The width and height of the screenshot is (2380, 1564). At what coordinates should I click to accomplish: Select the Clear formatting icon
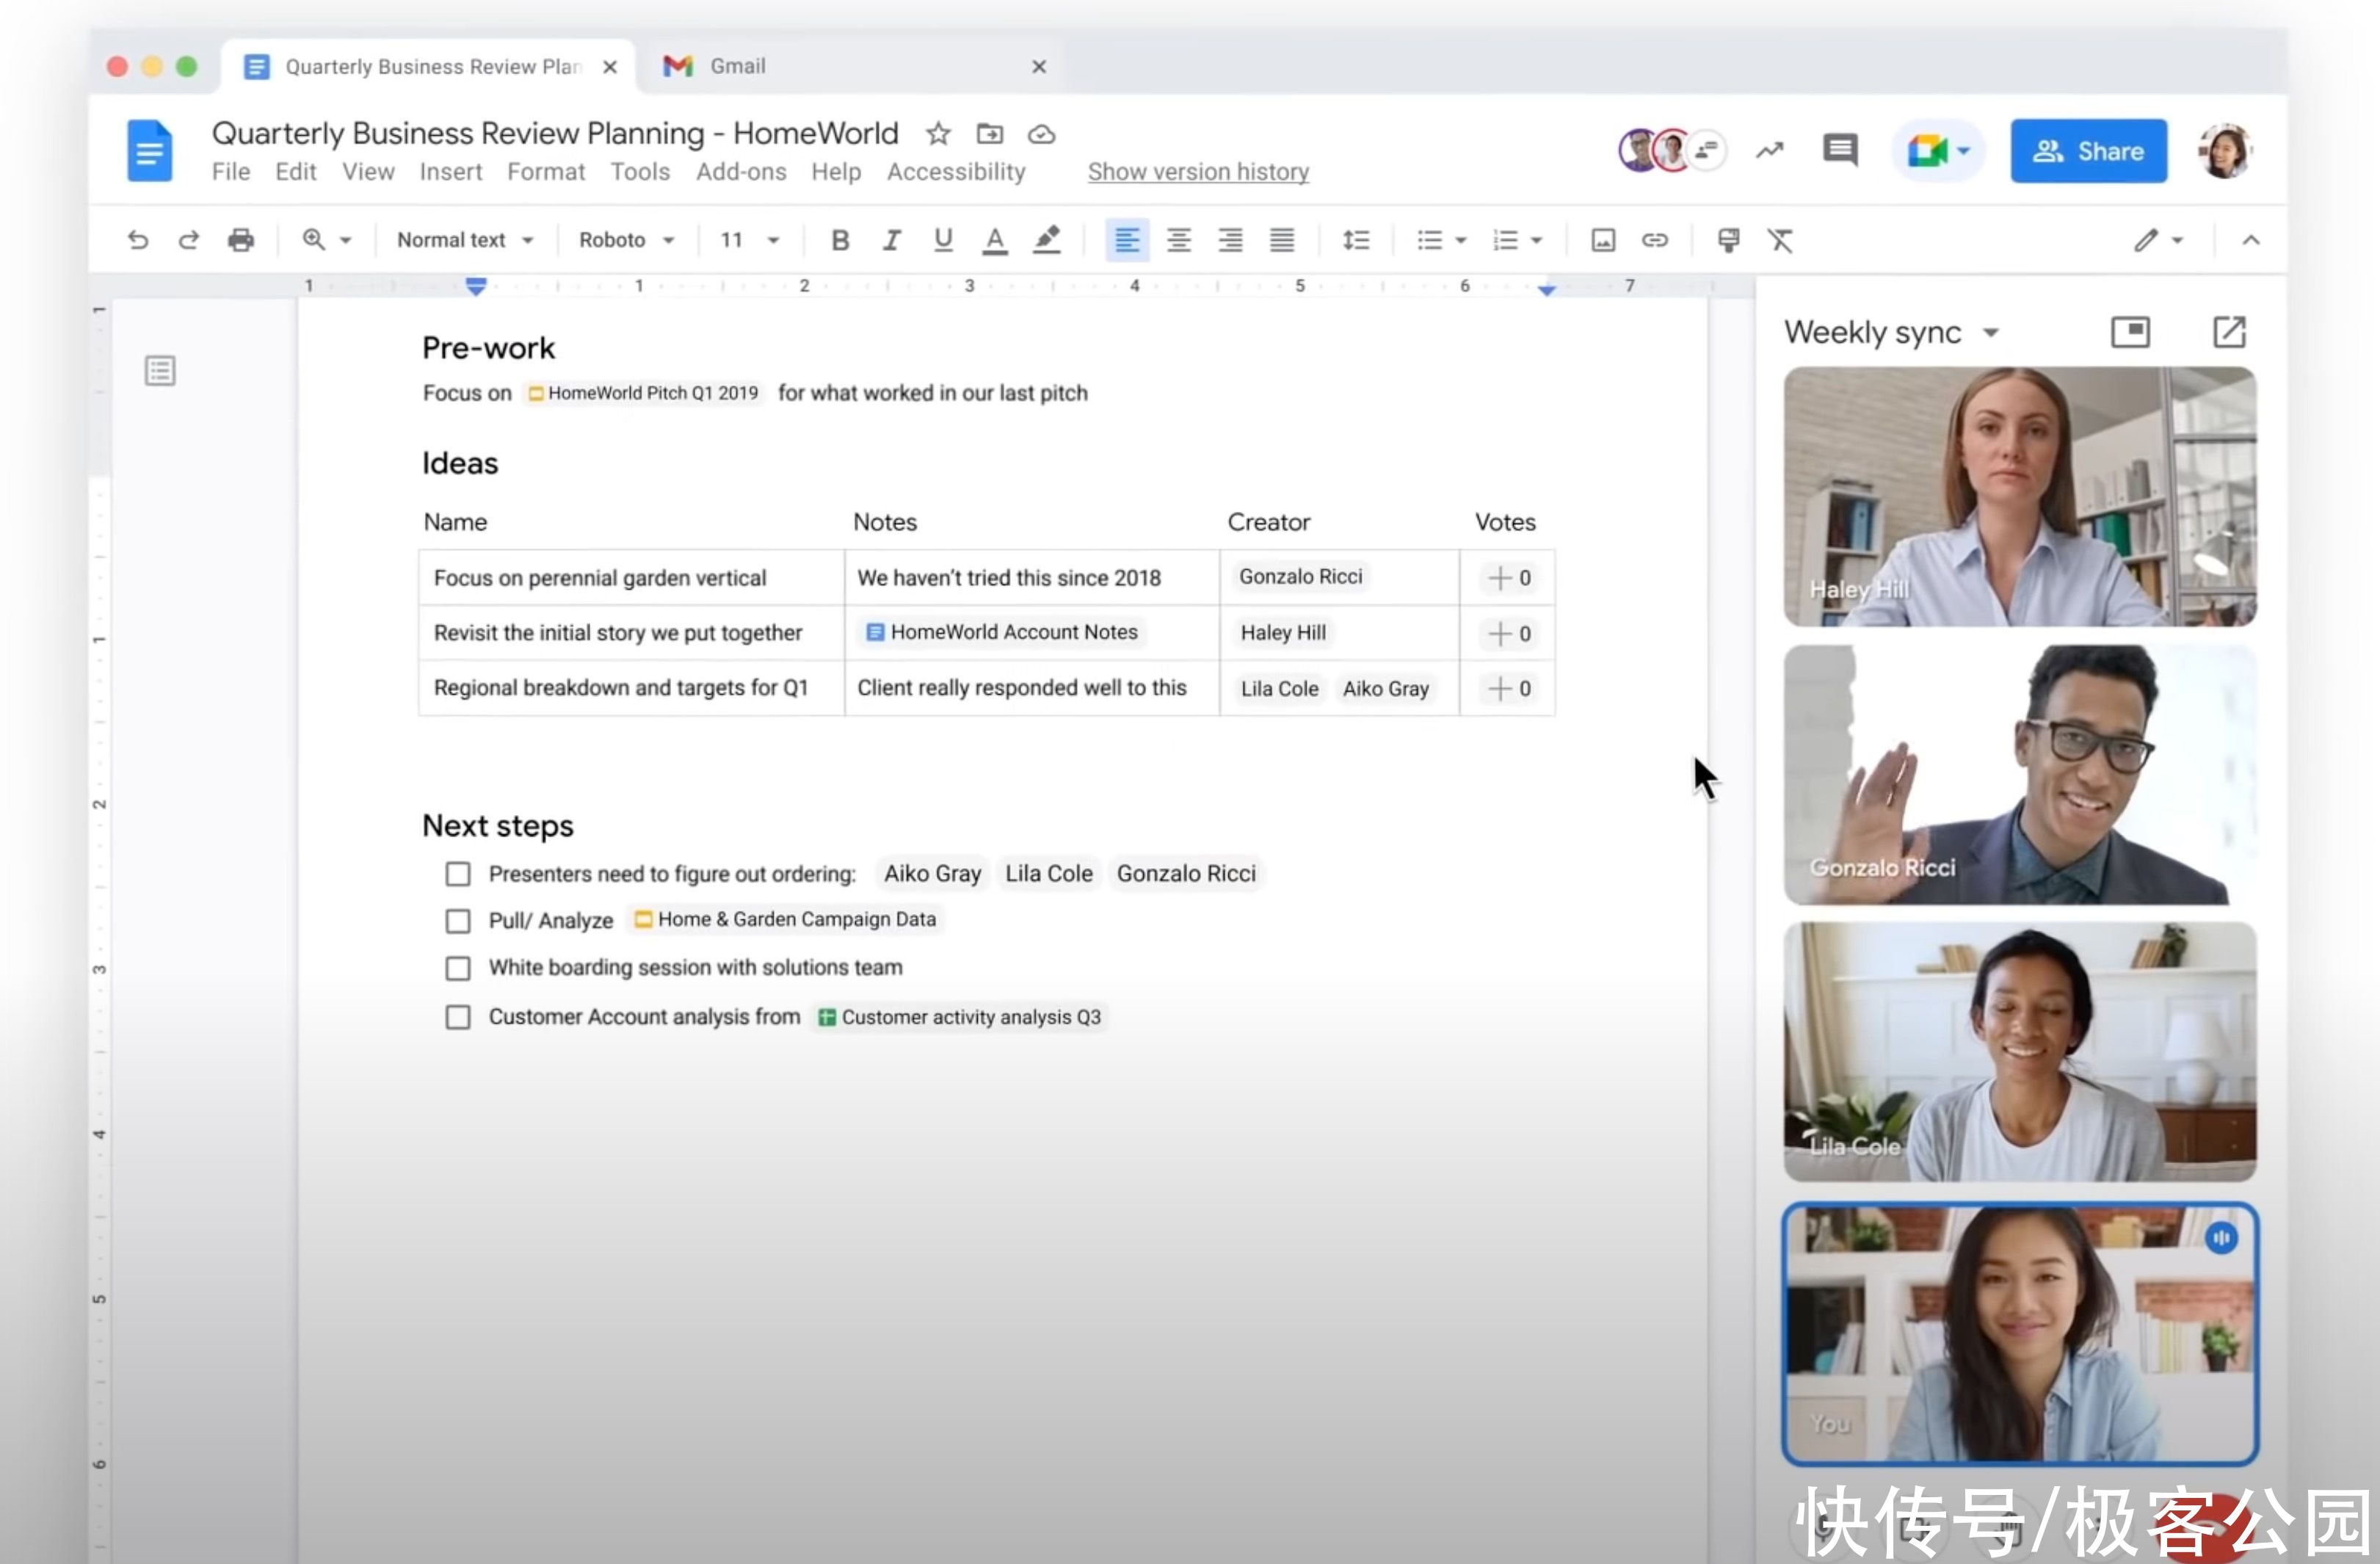coord(1783,239)
